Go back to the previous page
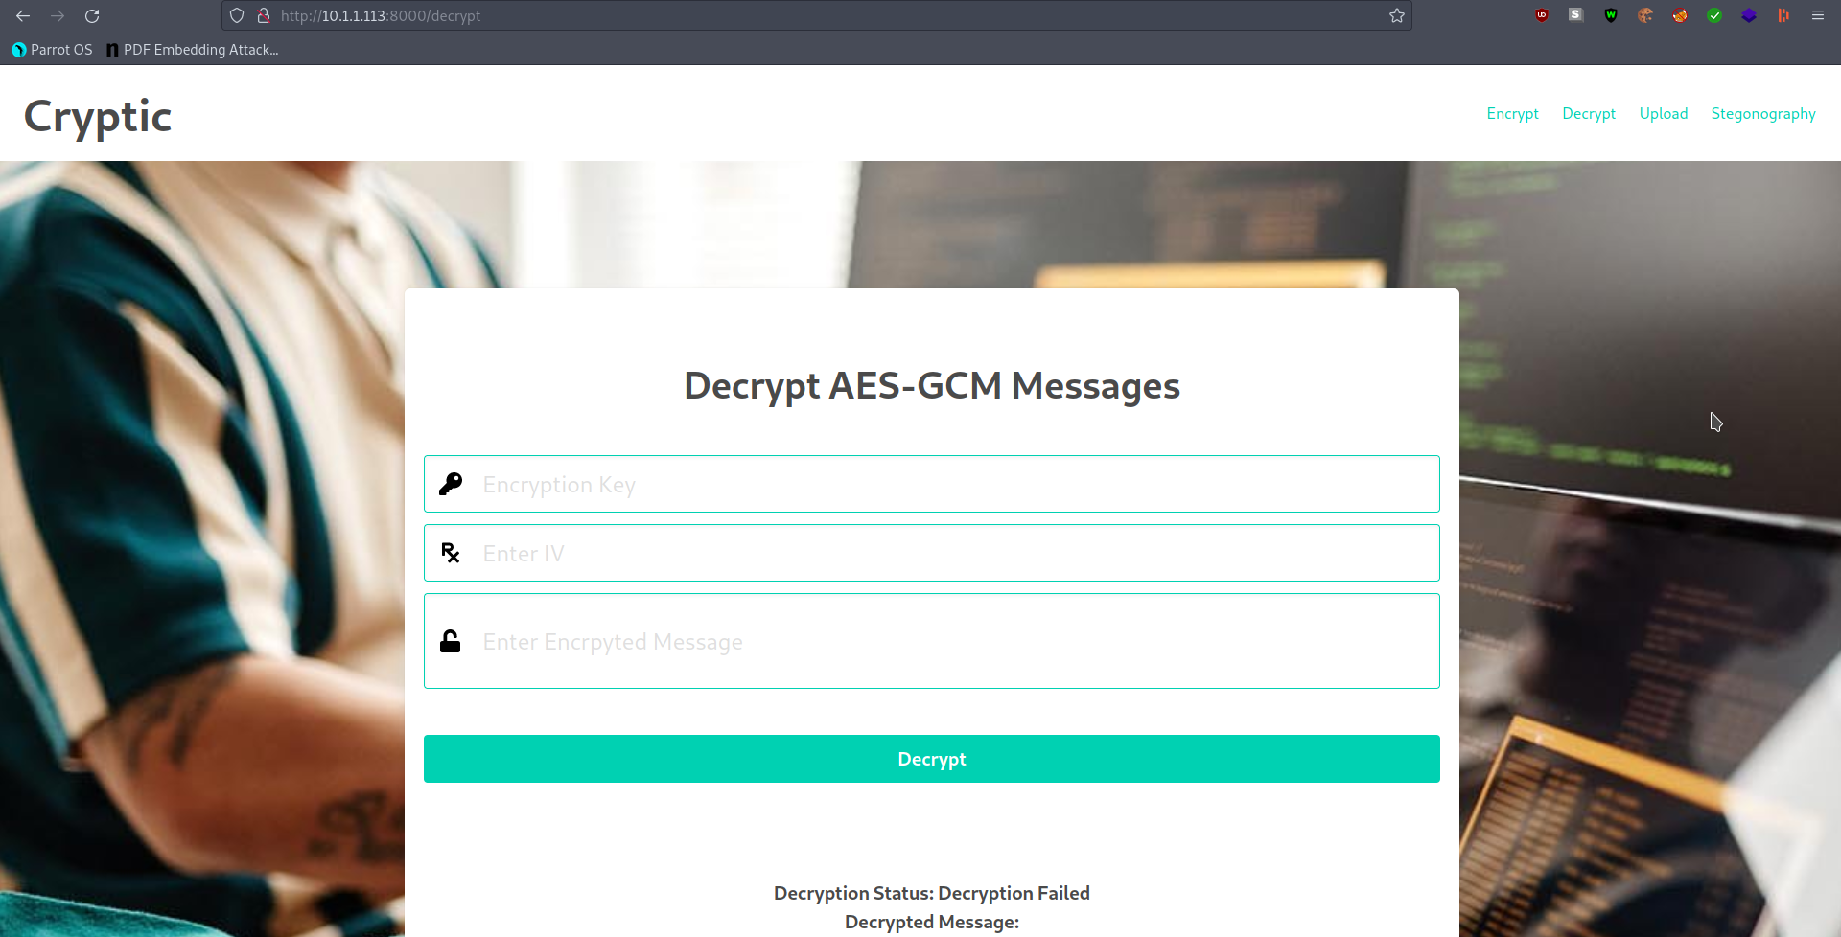 pos(23,16)
